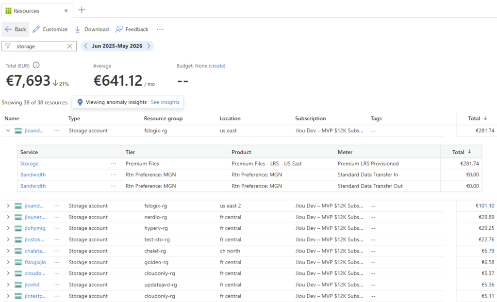Sort by the Type column header

coord(74,118)
